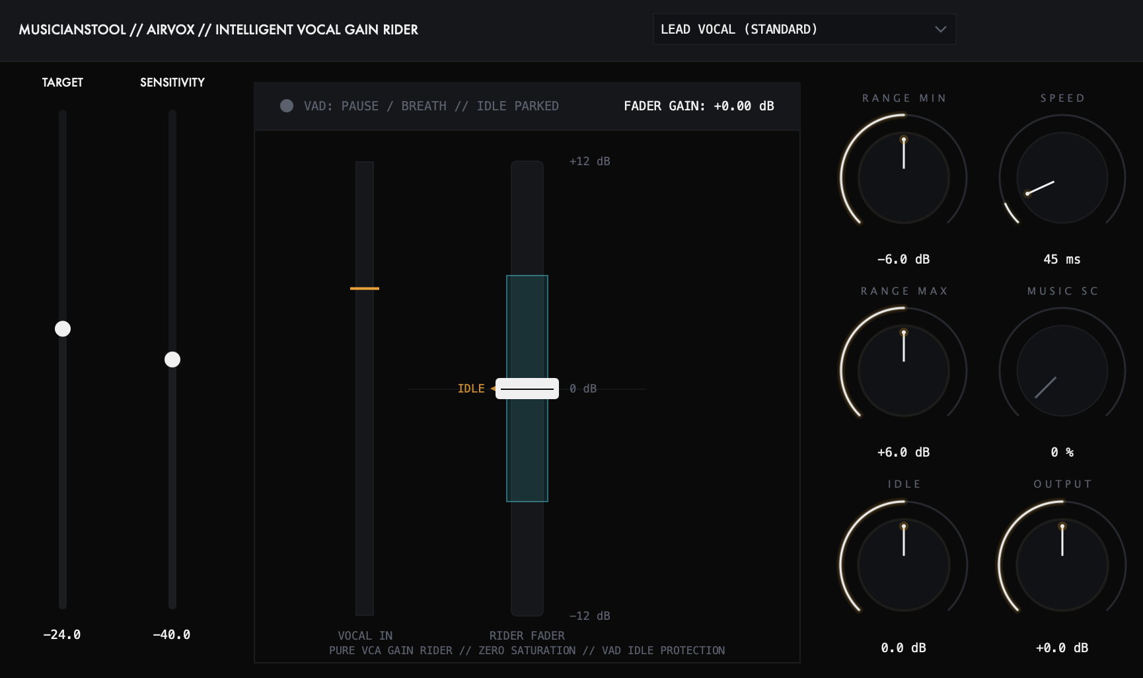1143x678 pixels.
Task: Click the TARGET slider label
Action: click(63, 82)
